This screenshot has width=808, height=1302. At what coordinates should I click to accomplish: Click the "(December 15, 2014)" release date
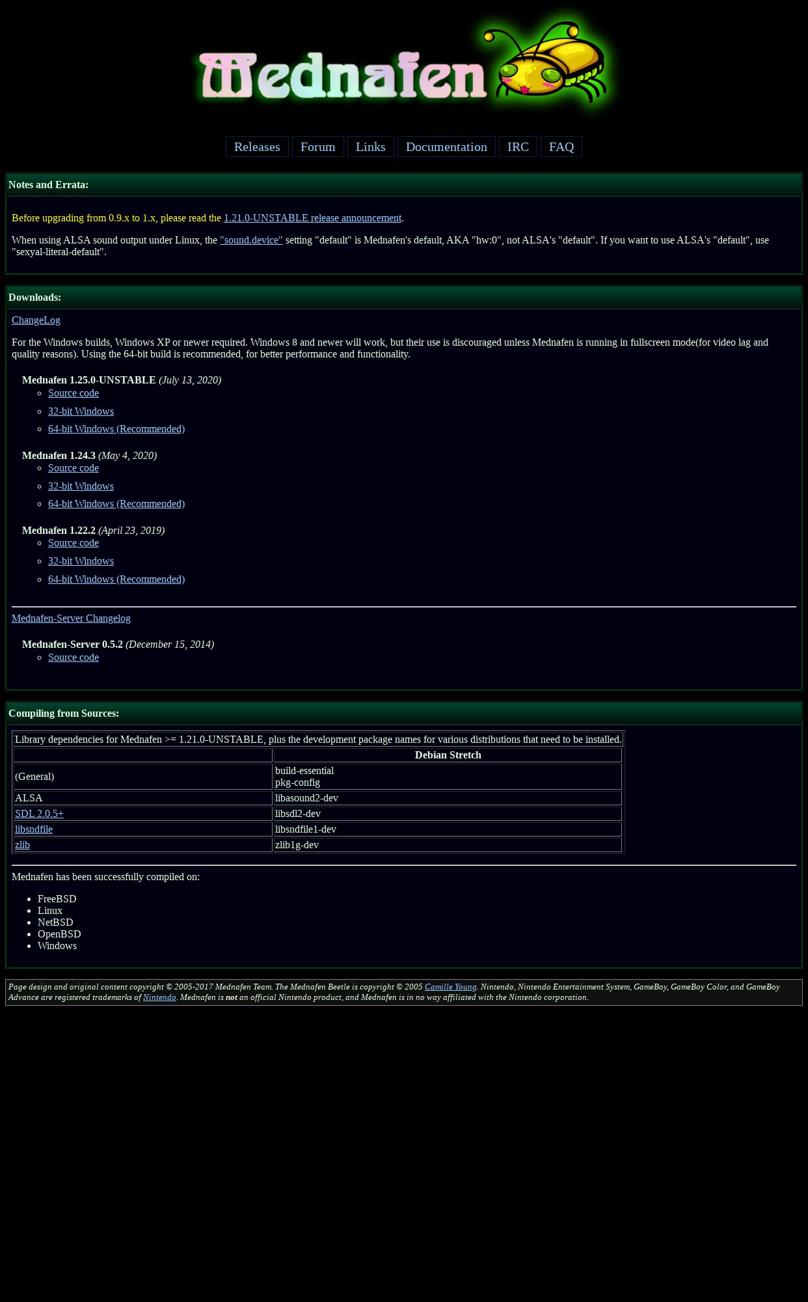(x=170, y=644)
